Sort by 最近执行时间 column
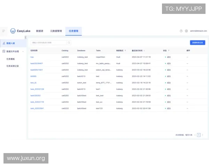The image size is (209, 167). (x=144, y=50)
